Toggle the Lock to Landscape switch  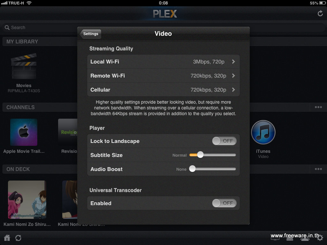pyautogui.click(x=224, y=141)
